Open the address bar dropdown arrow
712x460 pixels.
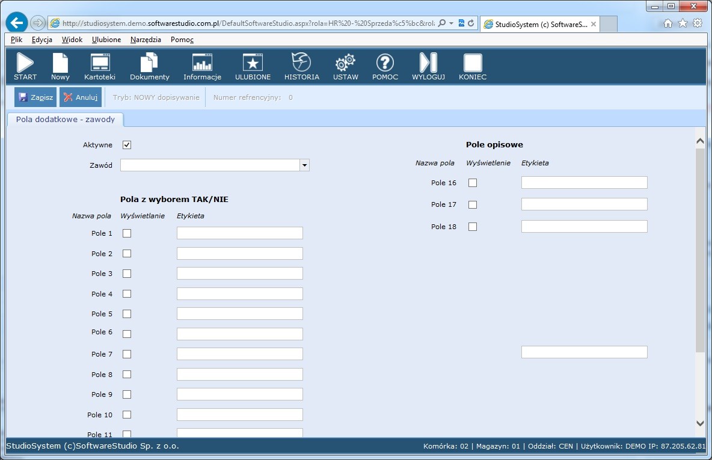pyautogui.click(x=451, y=23)
